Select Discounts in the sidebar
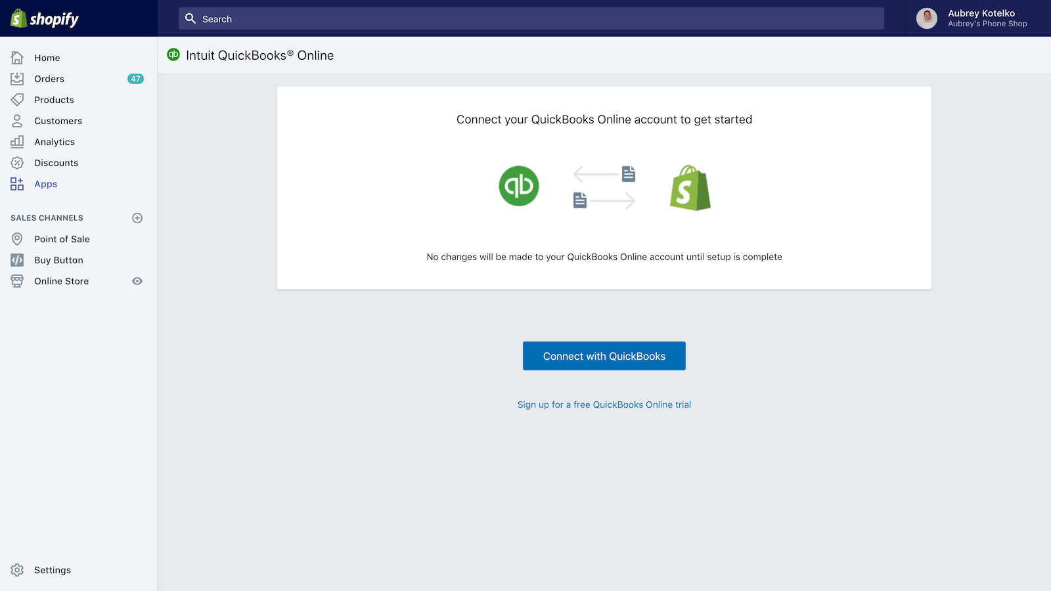This screenshot has width=1051, height=591. click(56, 163)
